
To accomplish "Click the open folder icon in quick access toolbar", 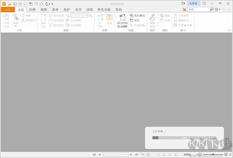I will [10, 3].
